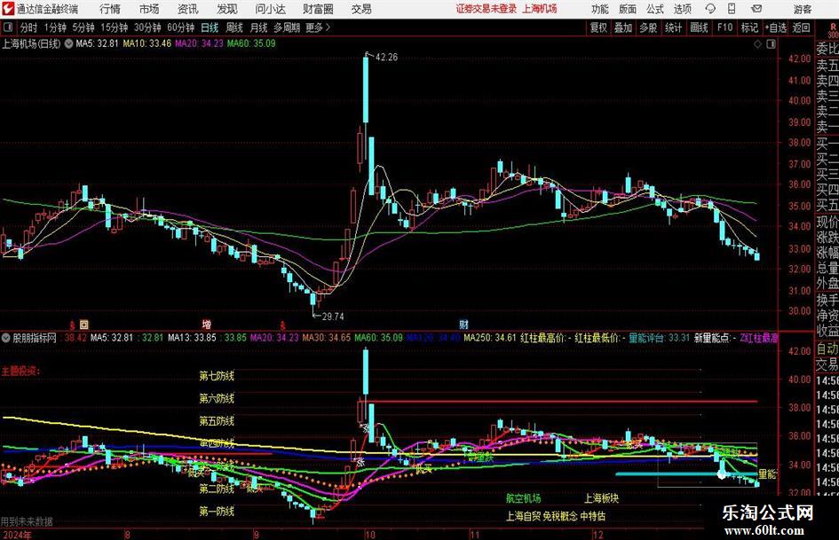The height and width of the screenshot is (540, 839).
Task: Click the 用到未来数据 warning text
Action: click(x=27, y=521)
